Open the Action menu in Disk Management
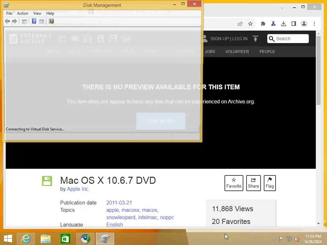 [23, 13]
